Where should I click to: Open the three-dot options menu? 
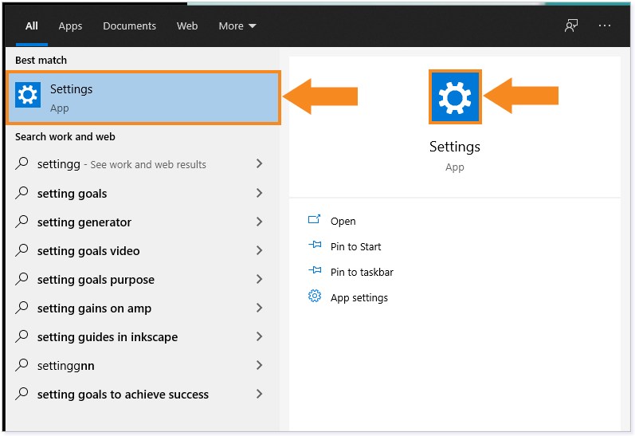click(x=604, y=26)
